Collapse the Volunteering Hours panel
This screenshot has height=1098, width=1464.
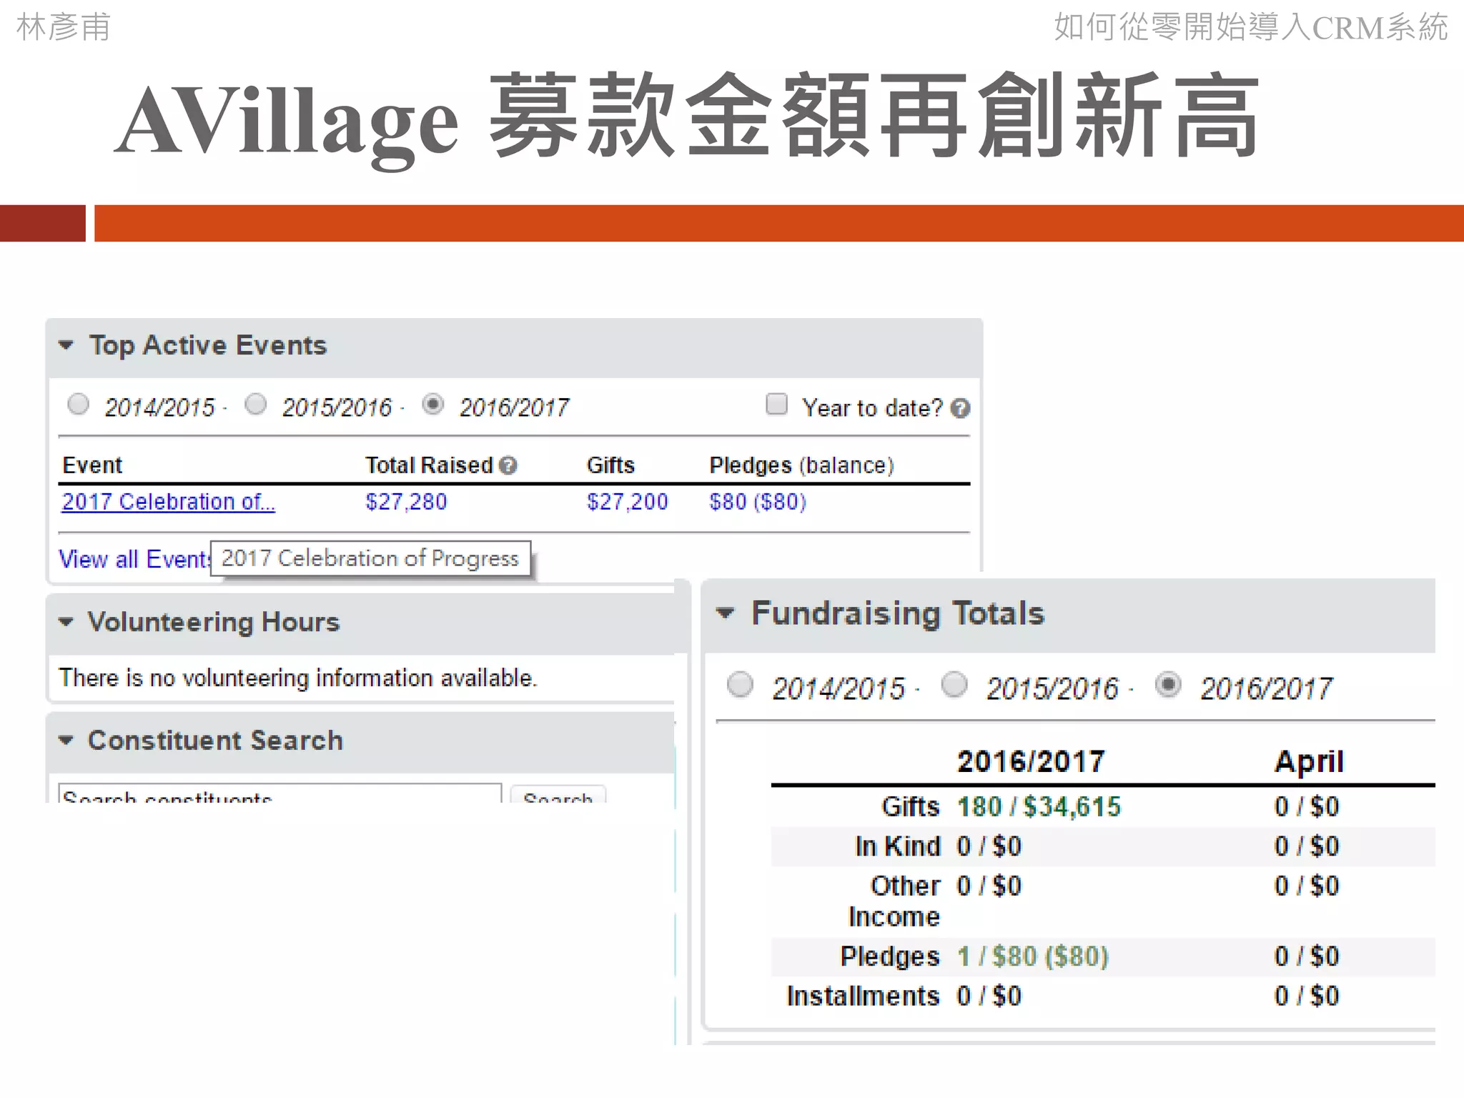66,622
